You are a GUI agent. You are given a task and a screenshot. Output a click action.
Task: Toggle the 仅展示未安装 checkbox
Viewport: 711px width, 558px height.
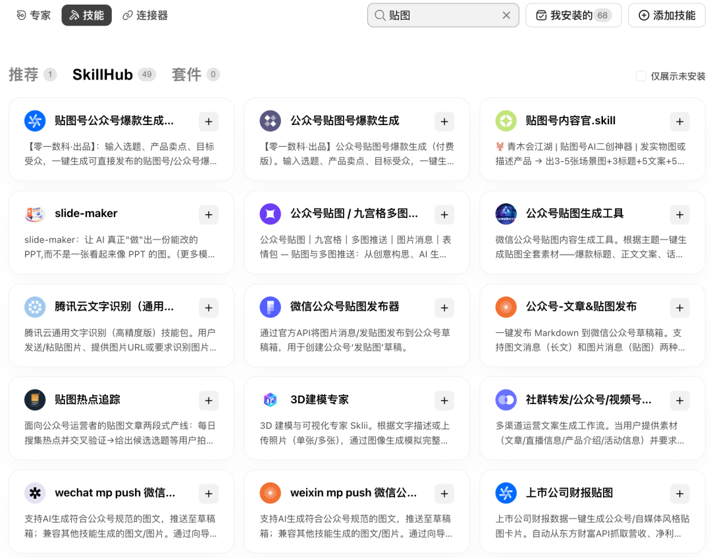[641, 76]
